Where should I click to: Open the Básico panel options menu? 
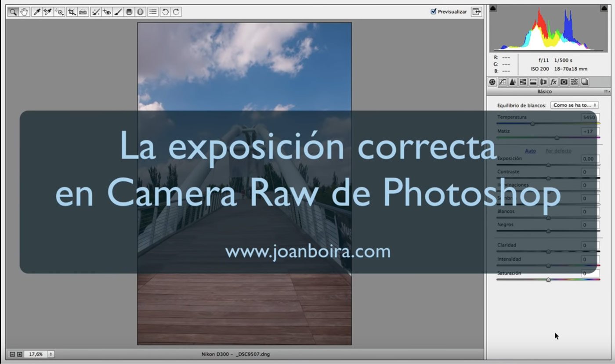(607, 92)
